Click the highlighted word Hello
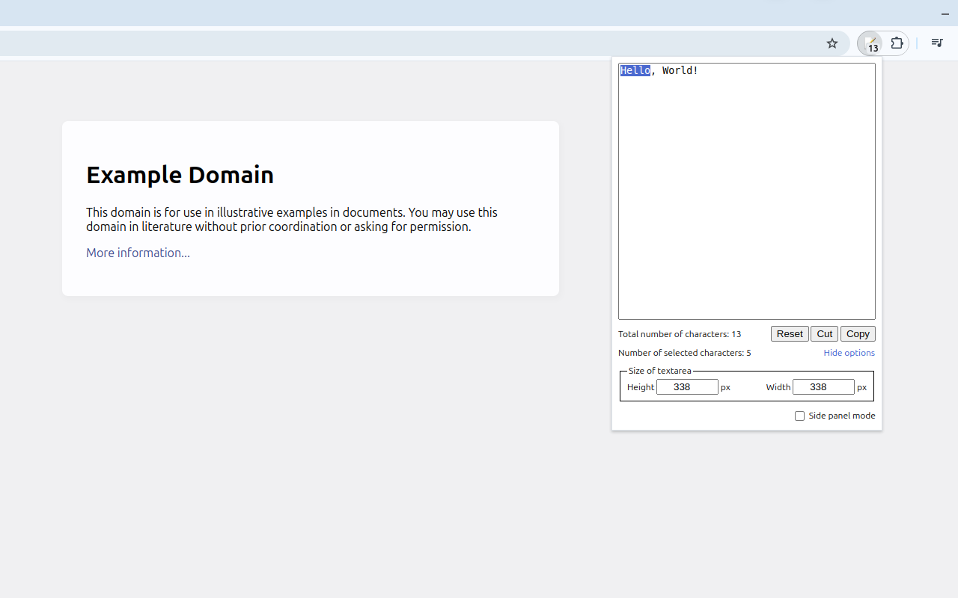The image size is (958, 598). [x=635, y=70]
